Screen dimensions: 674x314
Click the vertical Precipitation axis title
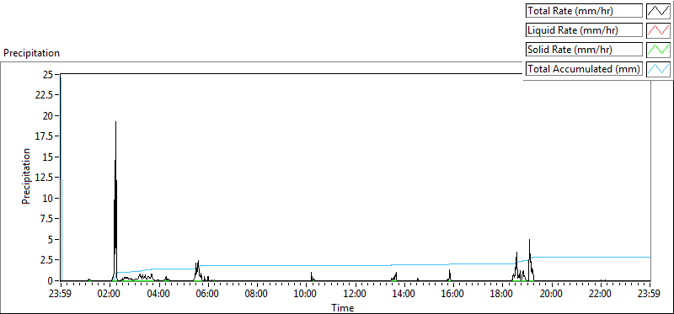click(x=26, y=176)
